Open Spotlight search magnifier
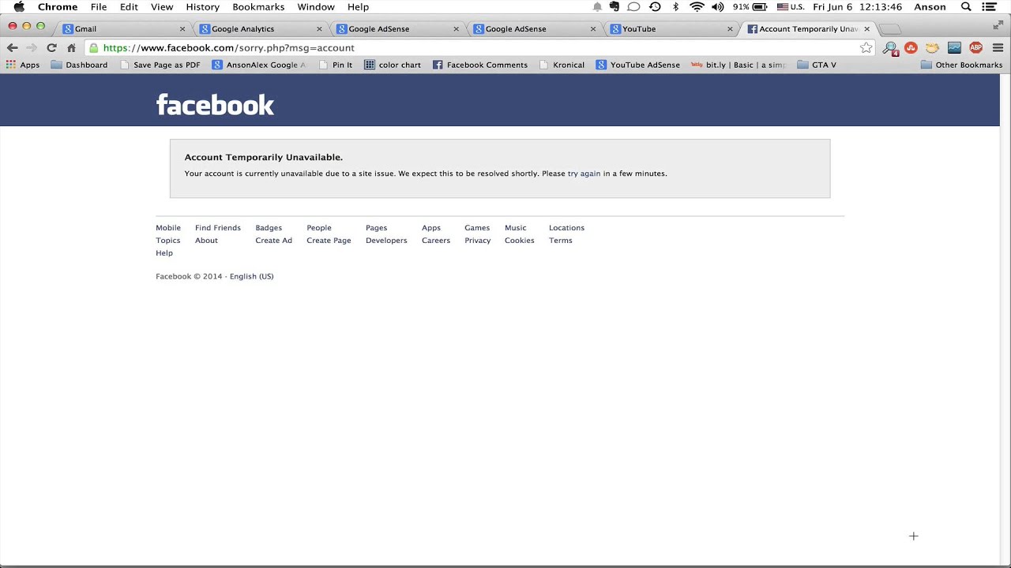Viewport: 1011px width, 568px height. [966, 6]
